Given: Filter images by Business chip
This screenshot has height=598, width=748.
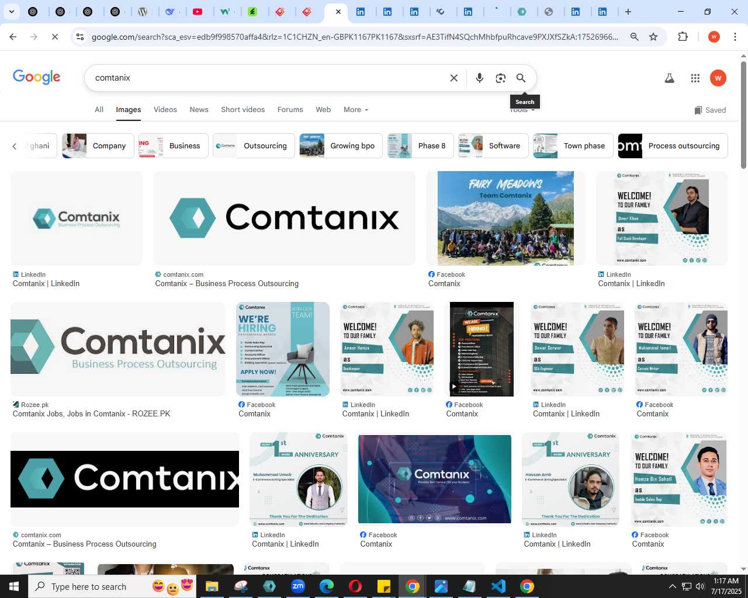Looking at the screenshot, I should tap(173, 146).
